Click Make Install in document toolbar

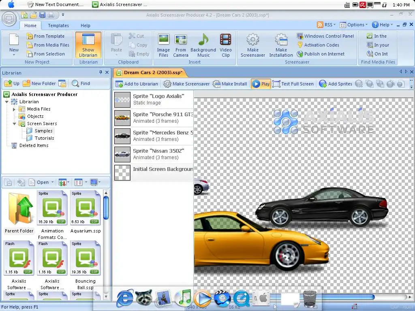point(230,84)
